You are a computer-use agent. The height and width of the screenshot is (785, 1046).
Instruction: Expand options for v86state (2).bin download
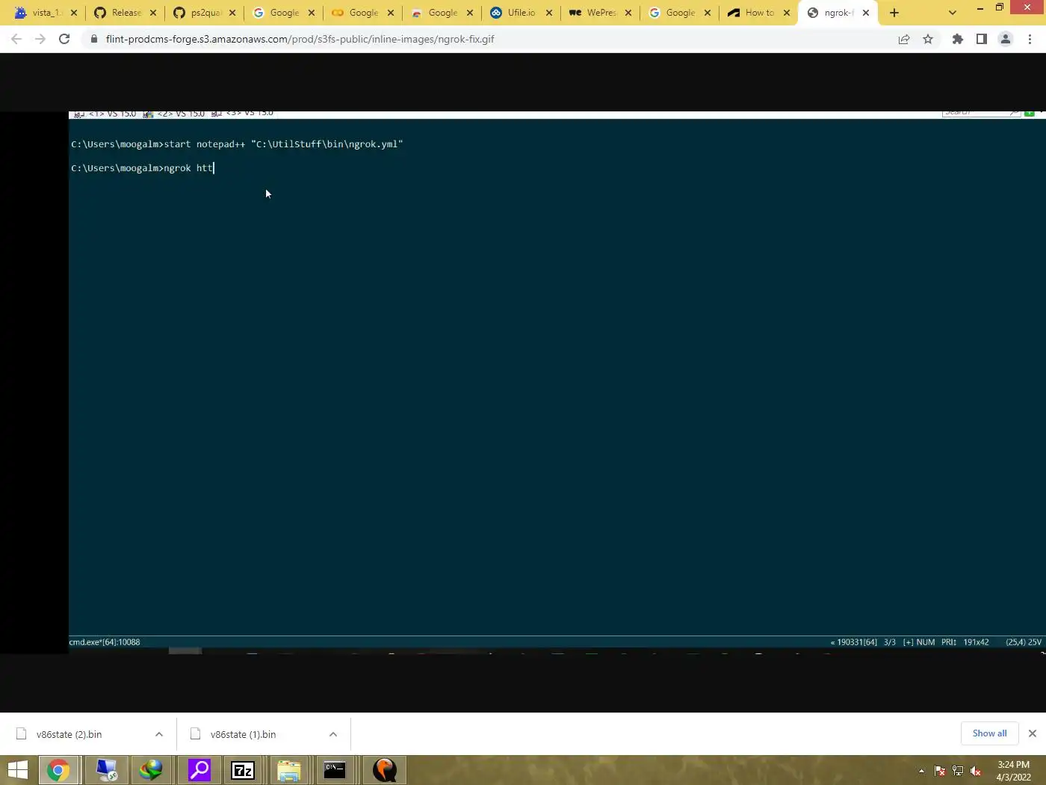point(159,734)
